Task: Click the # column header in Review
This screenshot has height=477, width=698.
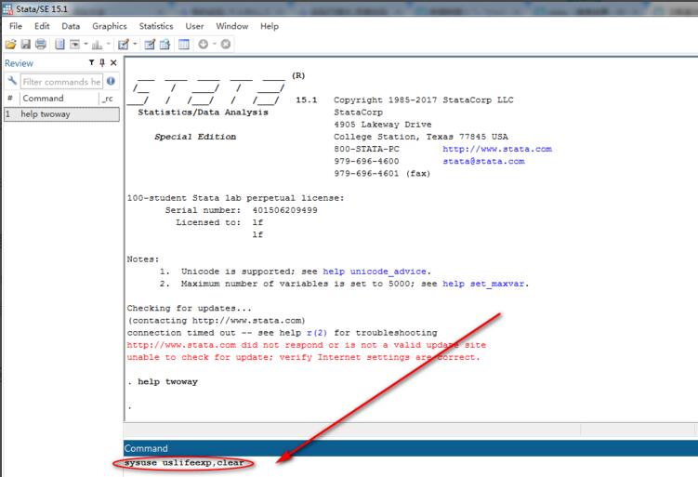Action: [10, 99]
